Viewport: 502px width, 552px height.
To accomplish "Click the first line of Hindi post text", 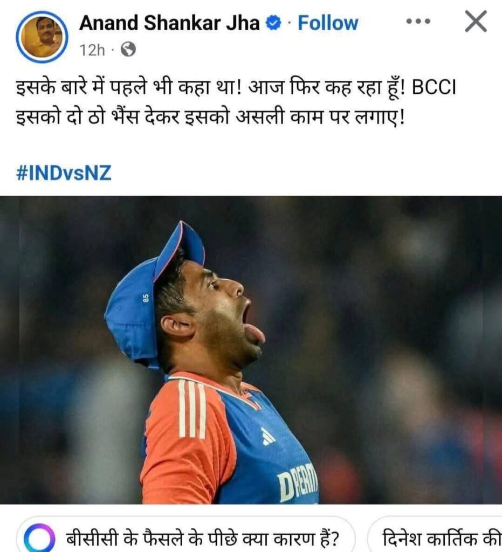I will [x=236, y=87].
